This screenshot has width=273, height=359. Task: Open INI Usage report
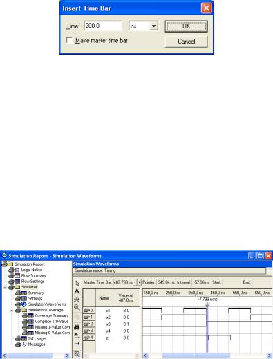[x=37, y=339]
